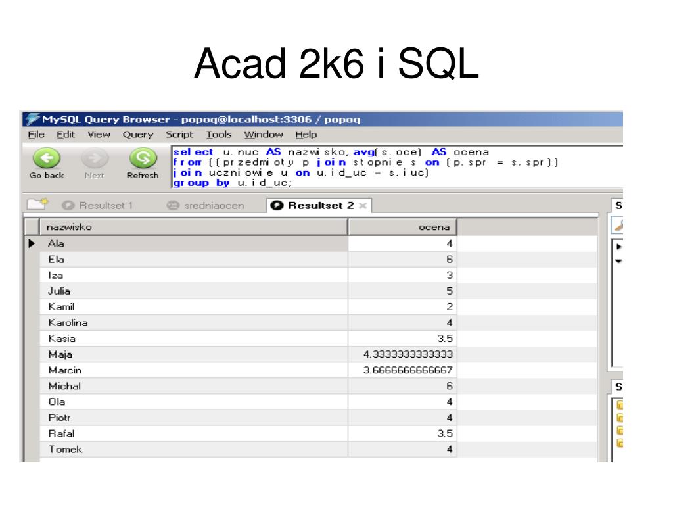This screenshot has width=673, height=505.
Task: Open the Window menu
Action: click(264, 135)
